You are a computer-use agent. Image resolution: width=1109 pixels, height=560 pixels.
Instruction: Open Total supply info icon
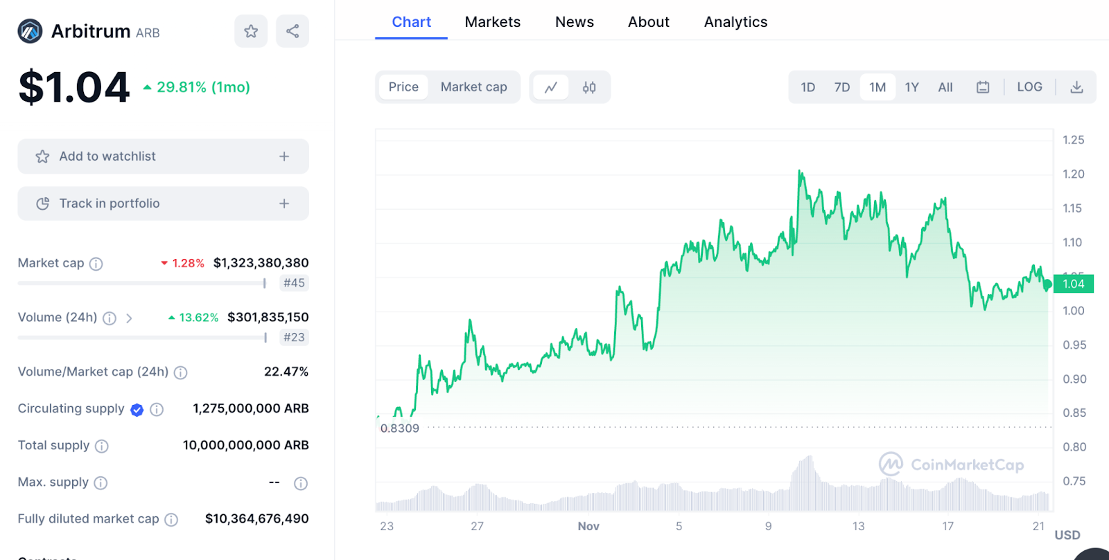(102, 446)
